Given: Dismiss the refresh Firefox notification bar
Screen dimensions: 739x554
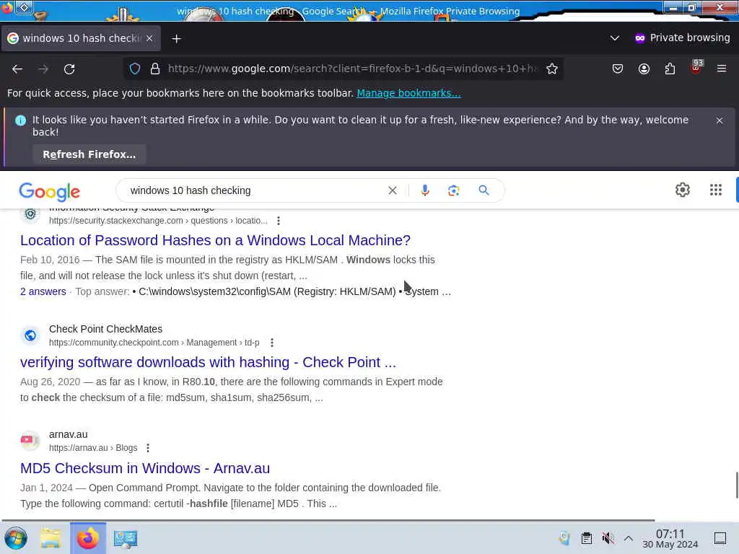Looking at the screenshot, I should (720, 120).
